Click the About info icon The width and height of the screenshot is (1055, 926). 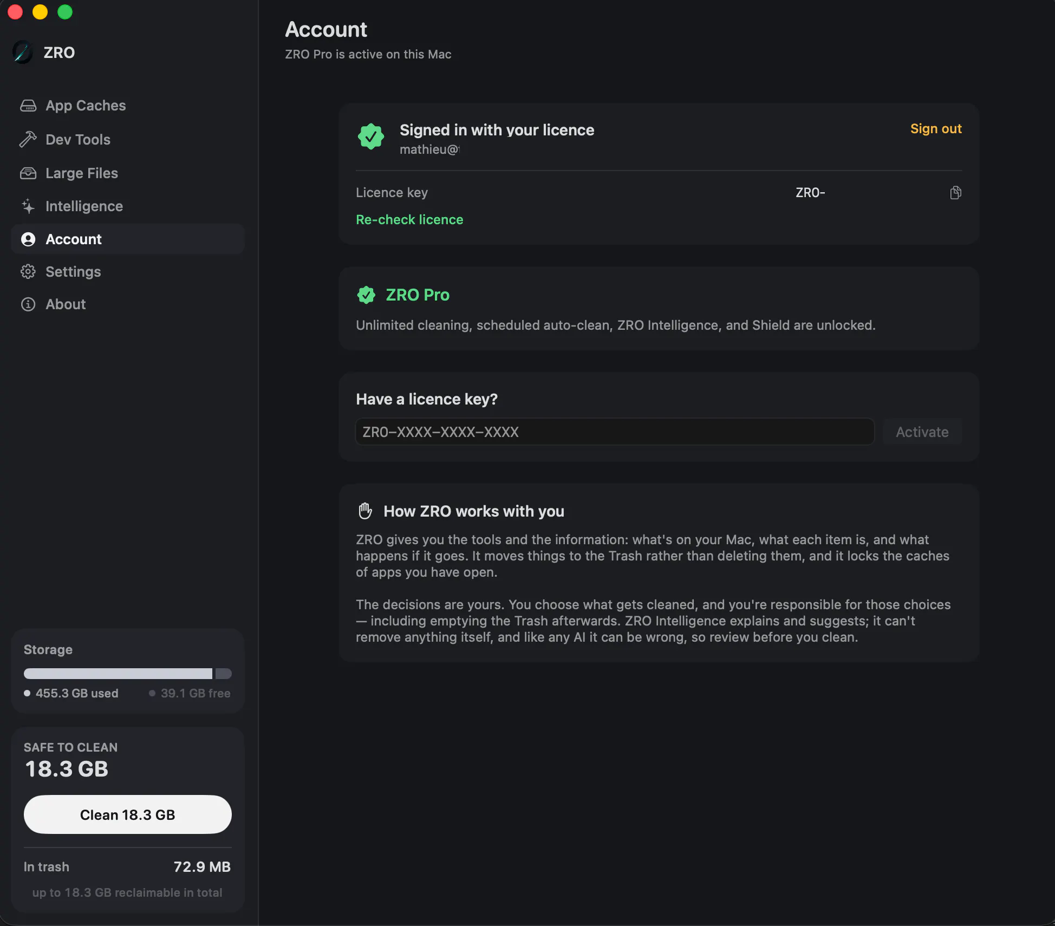click(x=28, y=304)
